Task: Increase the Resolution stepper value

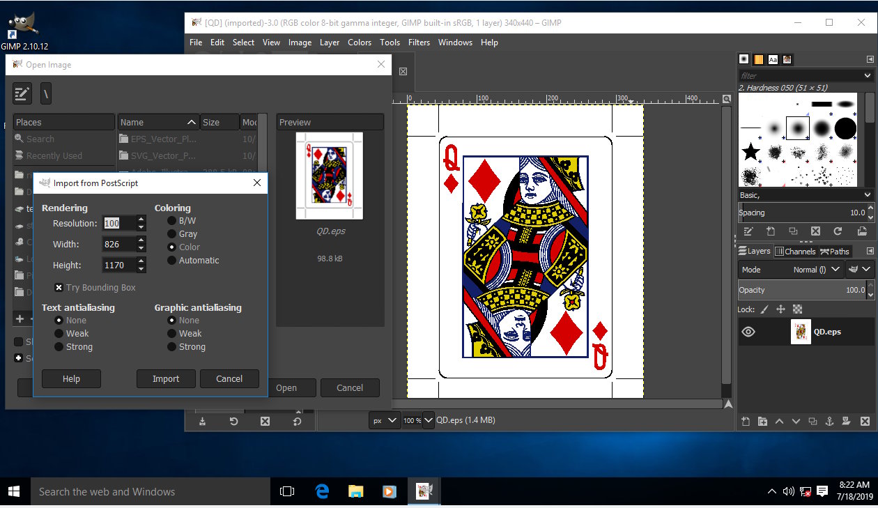Action: coord(141,220)
